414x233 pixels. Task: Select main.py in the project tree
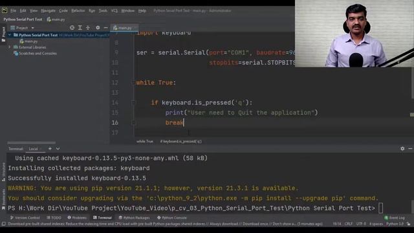coord(28,41)
